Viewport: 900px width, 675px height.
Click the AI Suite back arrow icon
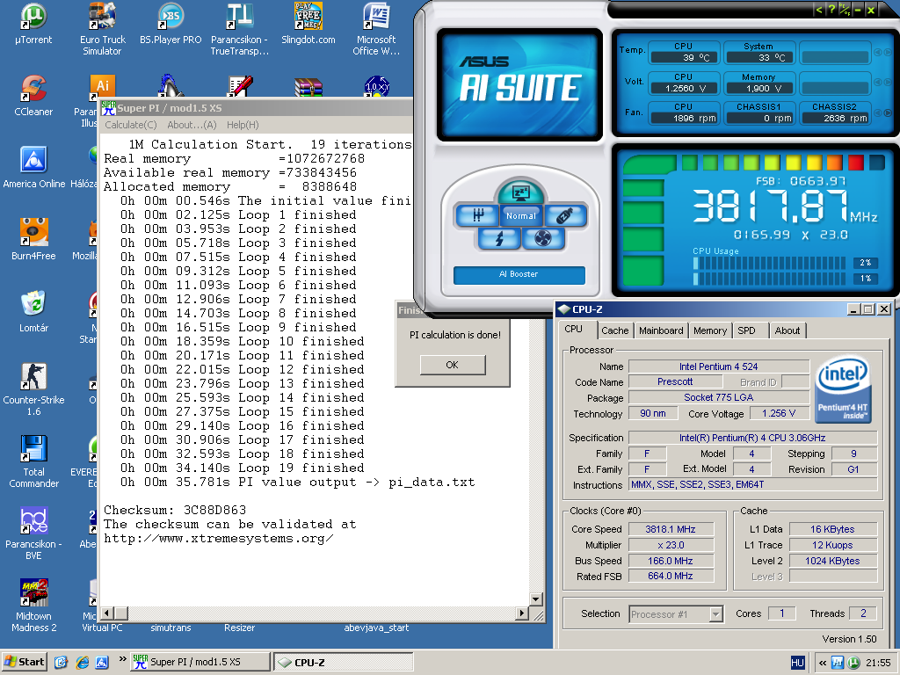(819, 10)
